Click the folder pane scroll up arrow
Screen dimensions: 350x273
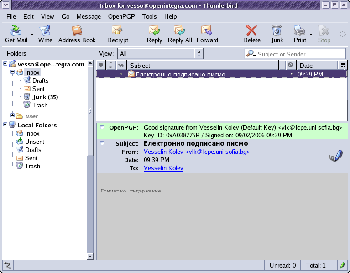[90, 63]
